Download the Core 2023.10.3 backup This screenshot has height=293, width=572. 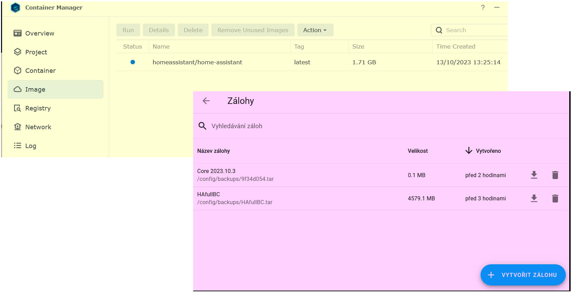534,175
